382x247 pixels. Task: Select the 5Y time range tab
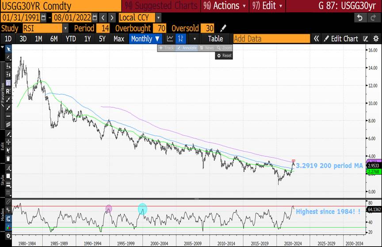[x=102, y=38]
